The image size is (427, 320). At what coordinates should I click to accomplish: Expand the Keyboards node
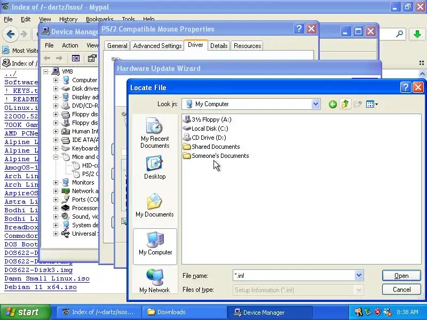[56, 149]
